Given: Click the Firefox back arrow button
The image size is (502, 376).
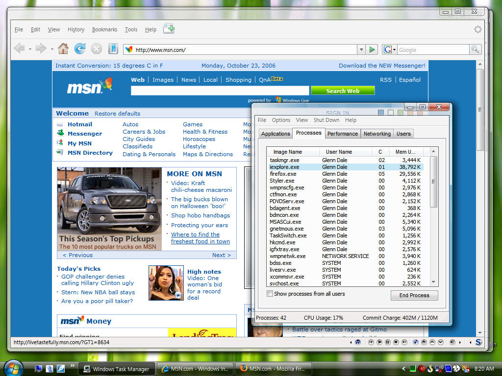Looking at the screenshot, I should click(x=20, y=48).
